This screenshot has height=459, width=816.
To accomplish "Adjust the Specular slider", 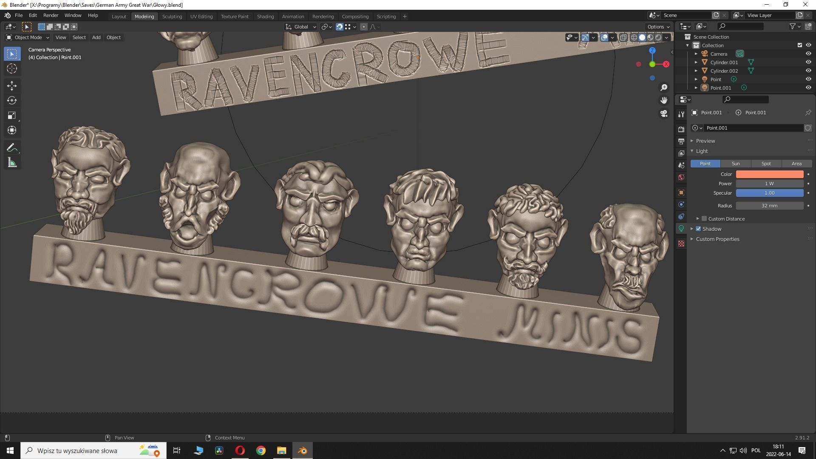I will pyautogui.click(x=770, y=193).
